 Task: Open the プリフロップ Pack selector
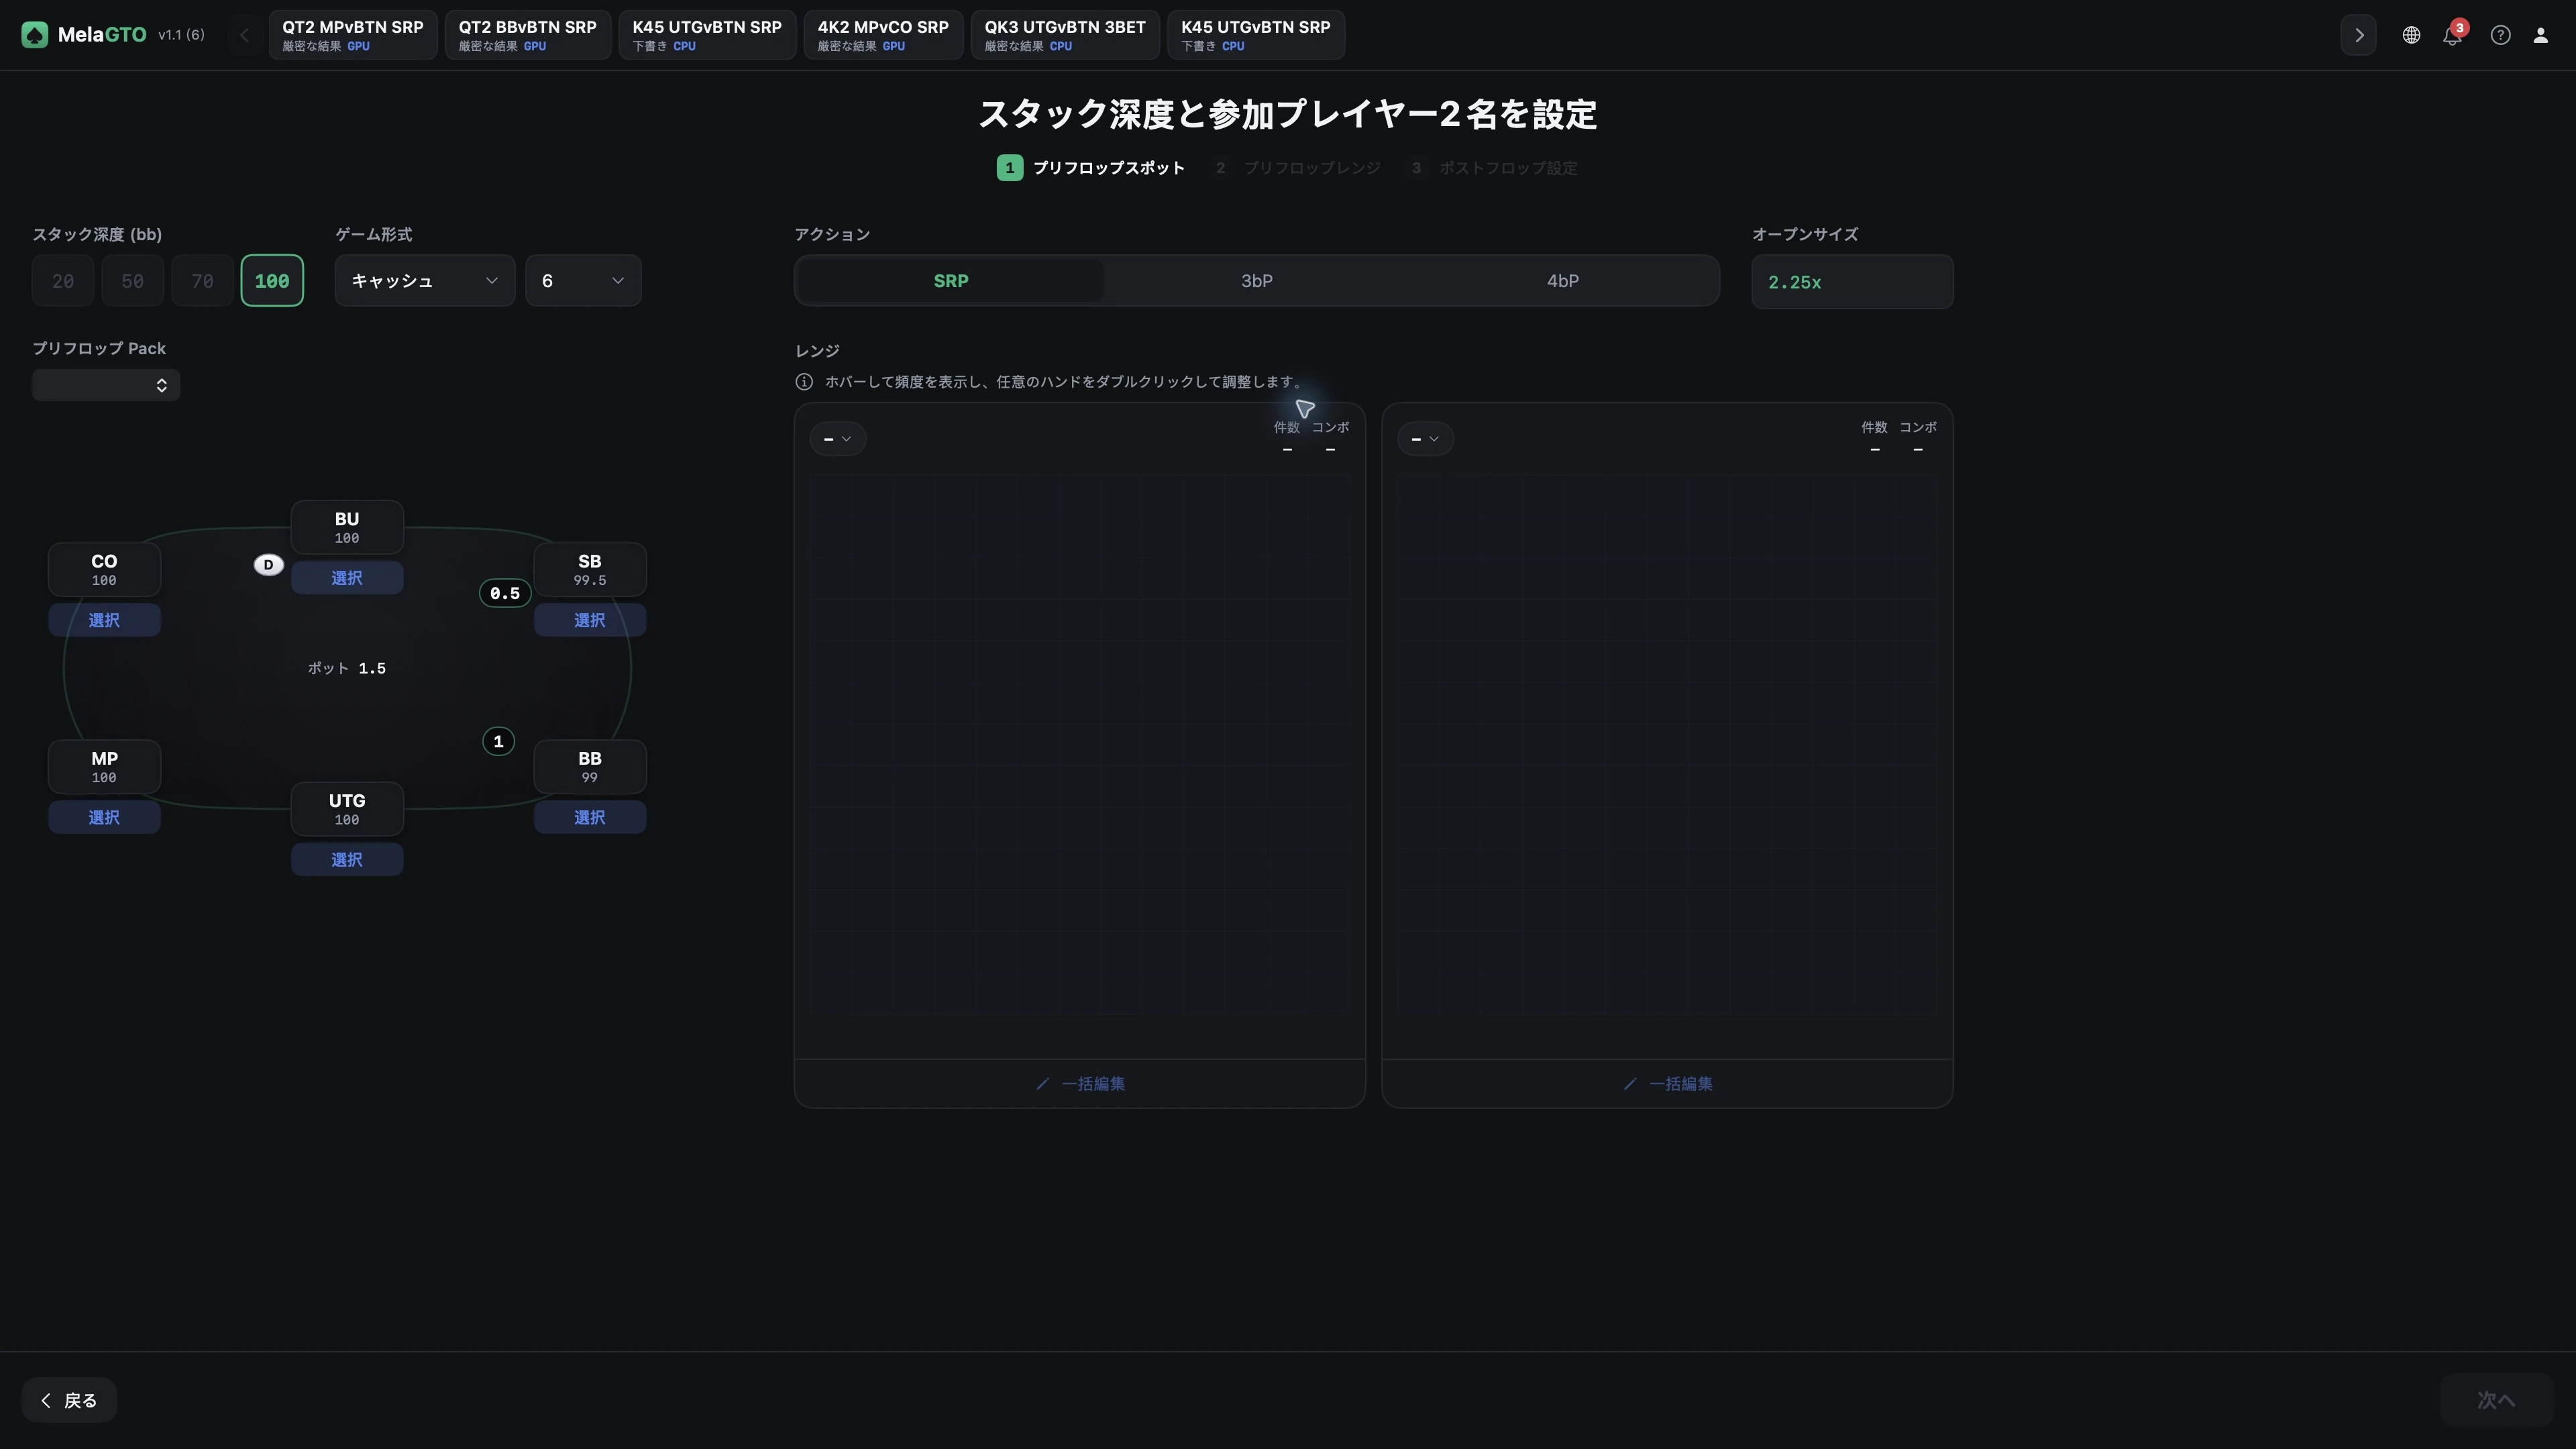coord(106,385)
